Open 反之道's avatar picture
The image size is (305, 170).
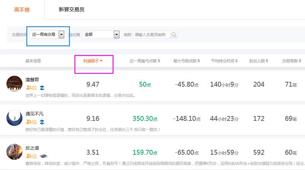coord(14,152)
